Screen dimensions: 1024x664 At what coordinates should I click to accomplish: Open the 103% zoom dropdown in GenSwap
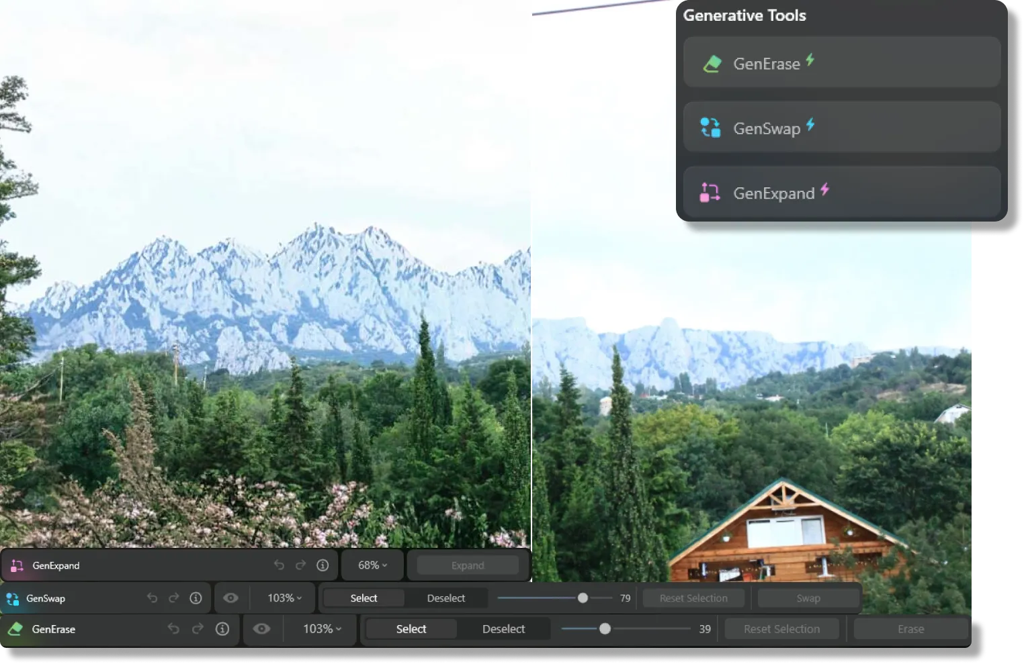pyautogui.click(x=285, y=598)
